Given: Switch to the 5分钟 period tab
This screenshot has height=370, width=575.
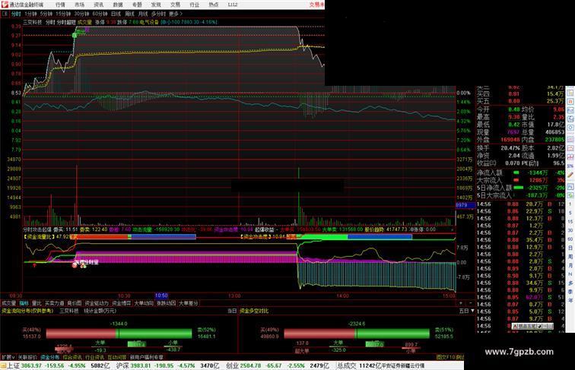Looking at the screenshot, I should (x=46, y=14).
